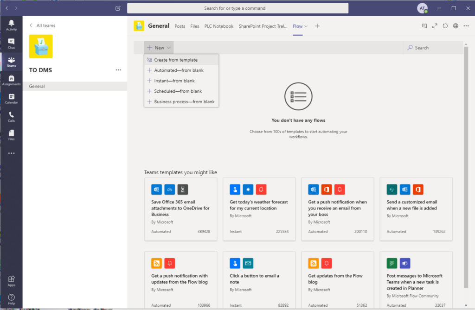Open the conversation pane for this tab
This screenshot has width=475, height=310.
[x=424, y=25]
